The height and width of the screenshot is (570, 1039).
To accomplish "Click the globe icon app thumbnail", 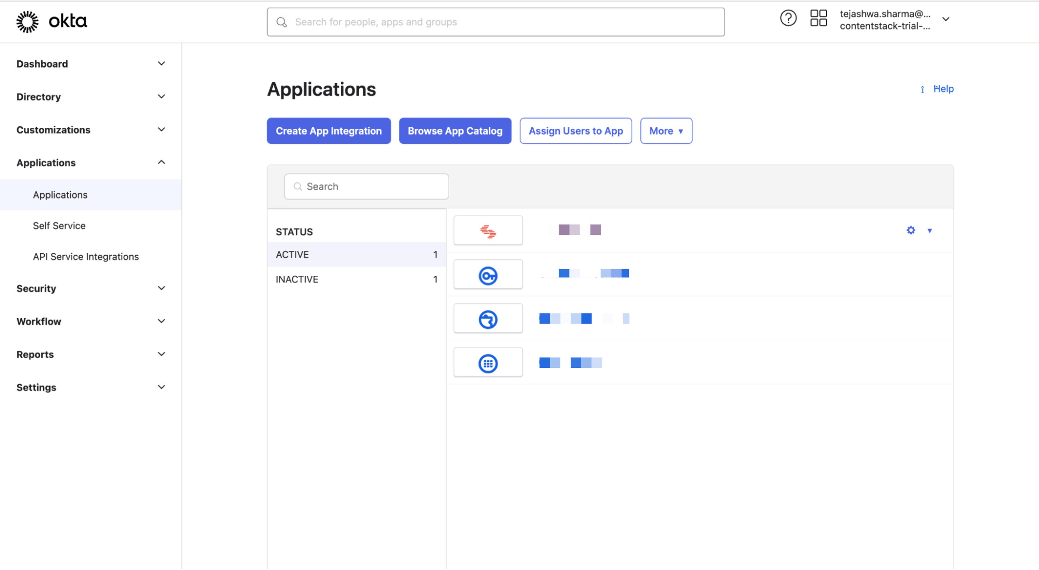I will tap(488, 319).
